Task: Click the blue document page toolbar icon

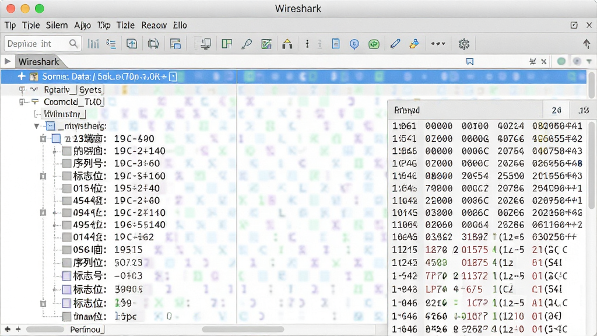Action: click(335, 44)
